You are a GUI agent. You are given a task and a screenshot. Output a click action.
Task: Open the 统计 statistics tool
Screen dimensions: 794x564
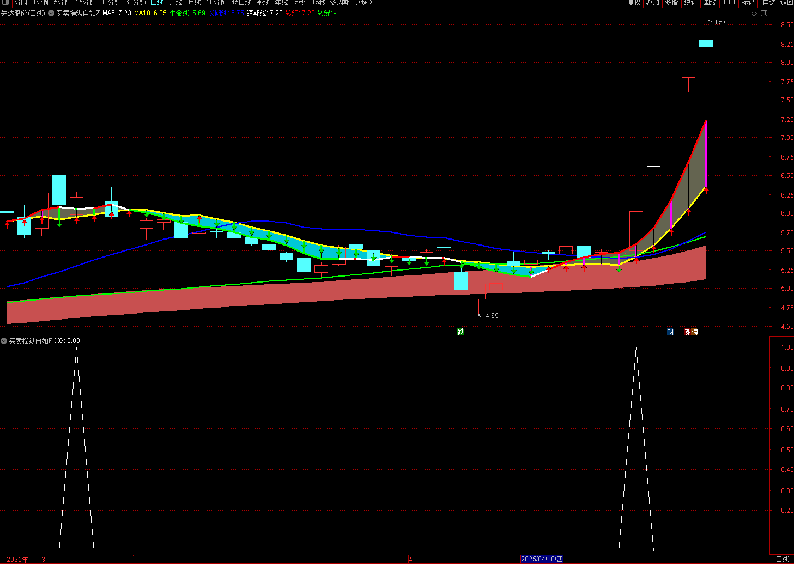690,3
